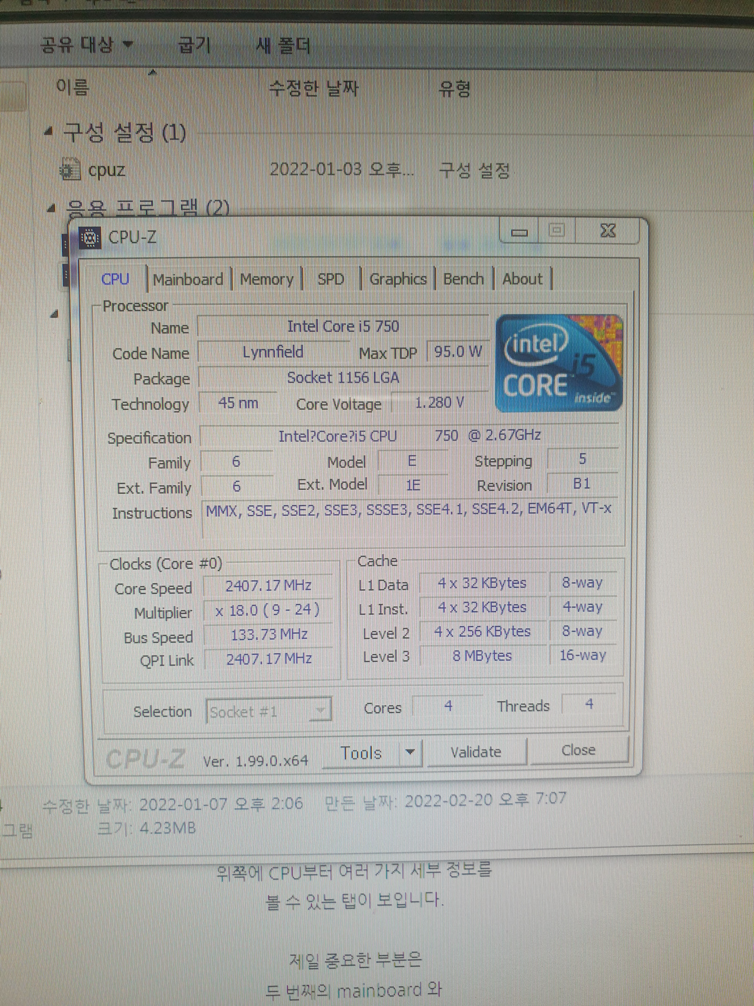Click the Revision value B1
This screenshot has width=754, height=1006.
582,484
